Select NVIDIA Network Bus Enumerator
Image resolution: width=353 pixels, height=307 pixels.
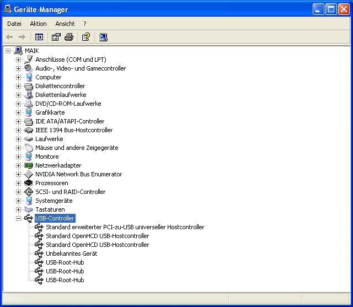[78, 174]
